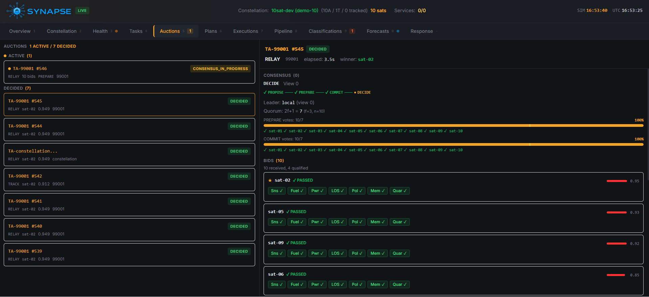Image resolution: width=649 pixels, height=297 pixels.
Task: Open the Classifications tab
Action: (x=332, y=31)
